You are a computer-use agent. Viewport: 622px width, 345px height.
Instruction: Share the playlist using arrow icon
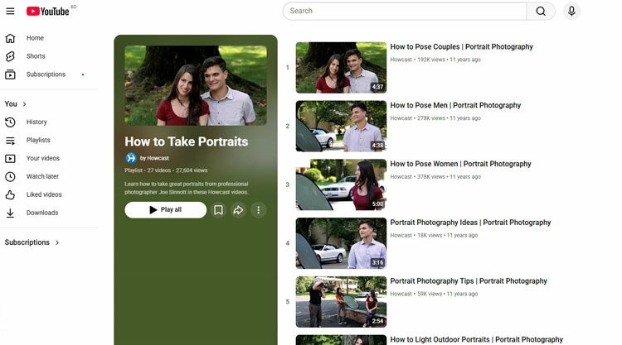238,210
